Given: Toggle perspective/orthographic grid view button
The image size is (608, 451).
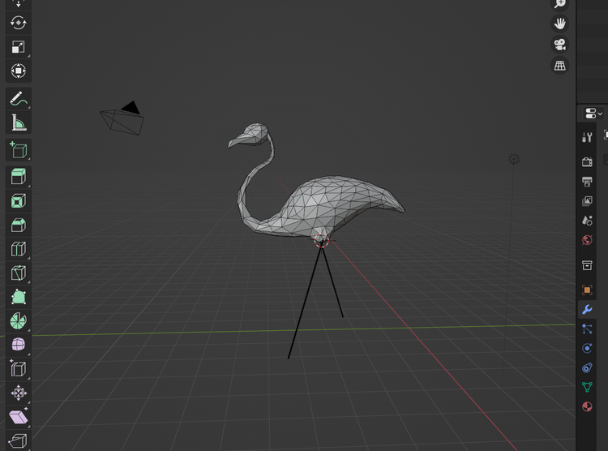Looking at the screenshot, I should click(x=559, y=66).
